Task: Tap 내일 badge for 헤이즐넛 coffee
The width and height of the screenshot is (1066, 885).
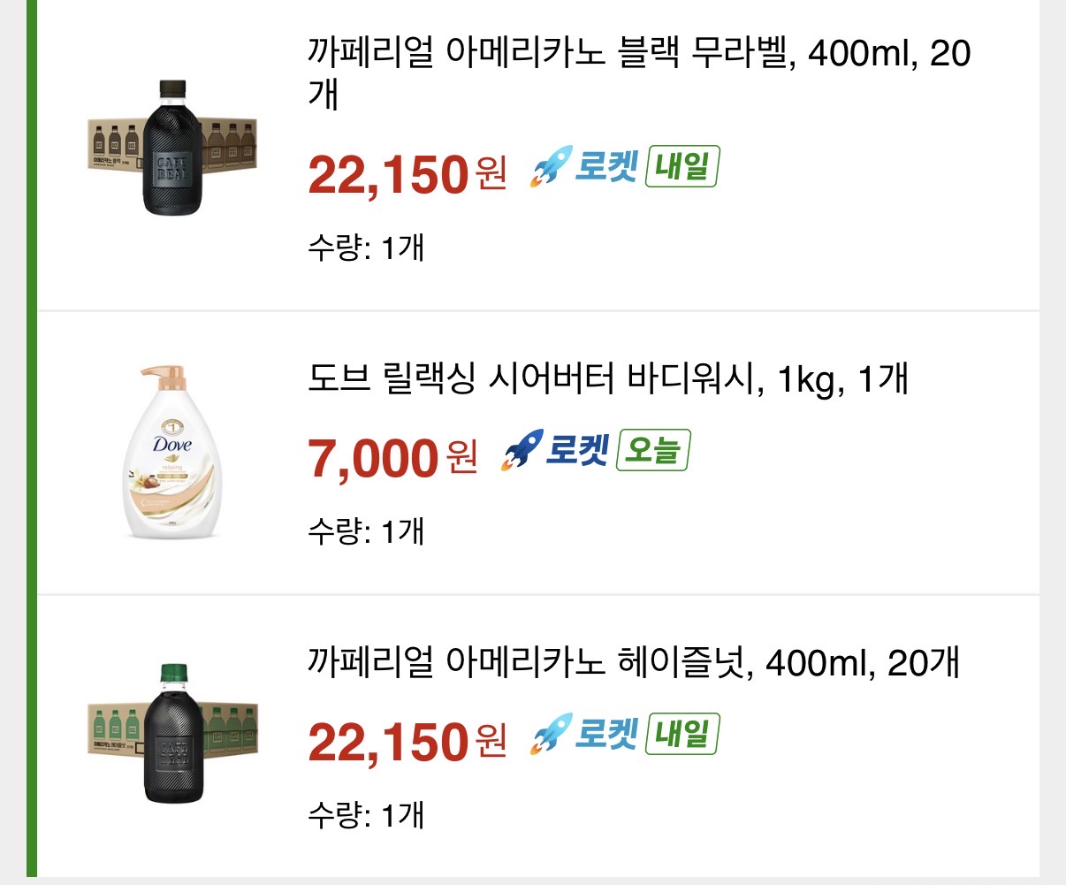Action: [x=681, y=735]
